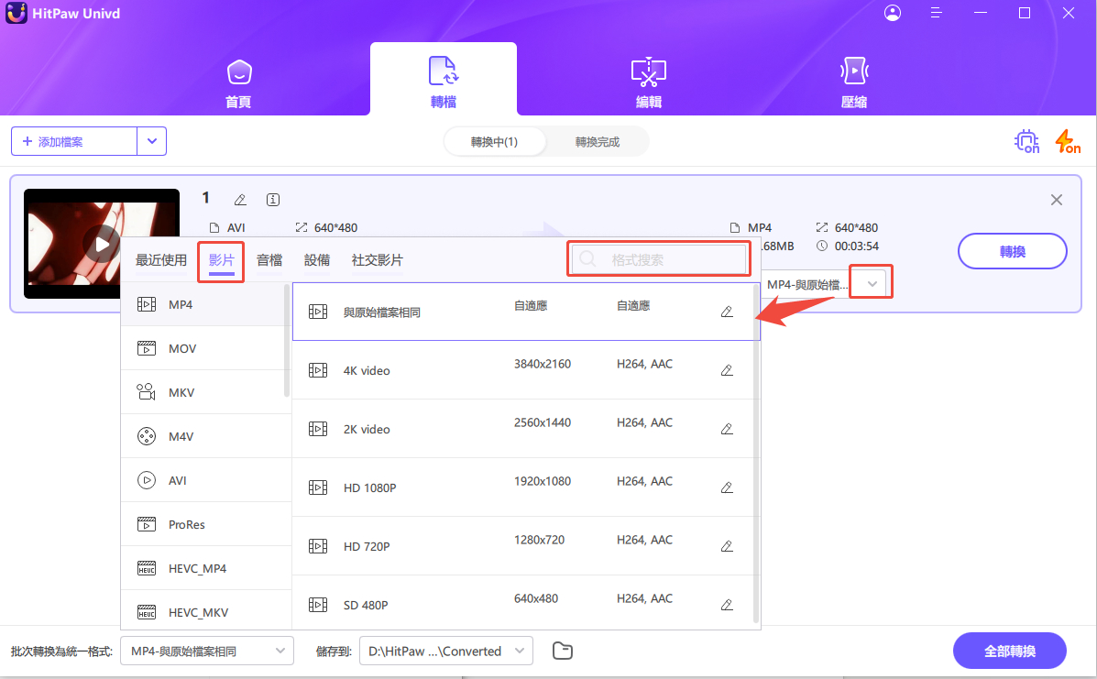Click the 轉換 convert button
1097x679 pixels.
pos(1013,251)
